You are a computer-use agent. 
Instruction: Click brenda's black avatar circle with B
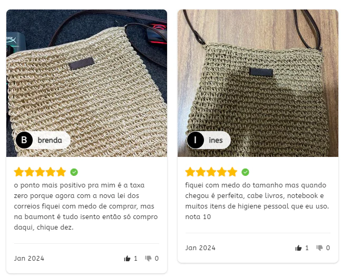(x=24, y=140)
